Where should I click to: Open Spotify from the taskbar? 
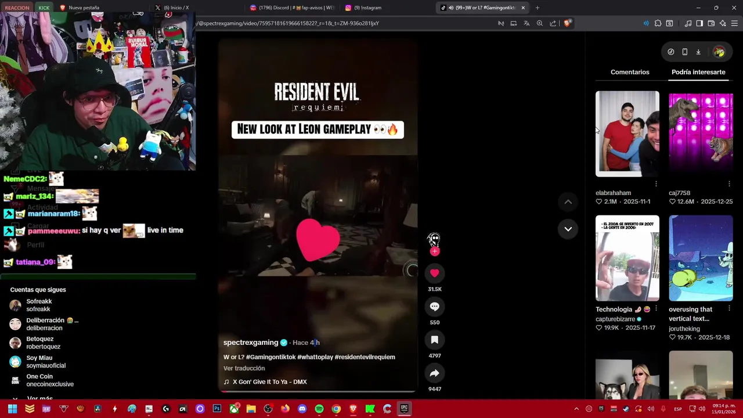(319, 409)
